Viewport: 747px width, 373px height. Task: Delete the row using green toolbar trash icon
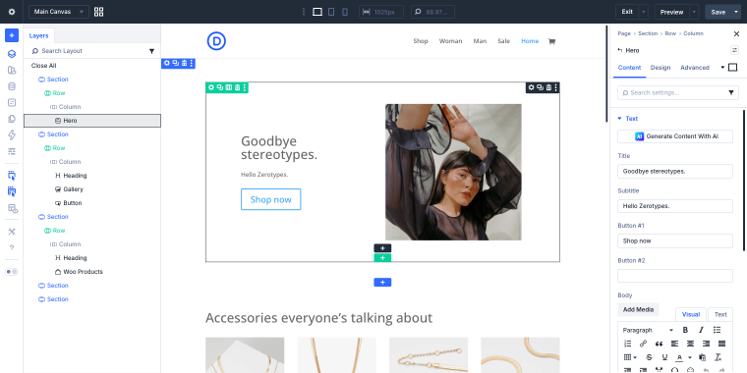[237, 87]
